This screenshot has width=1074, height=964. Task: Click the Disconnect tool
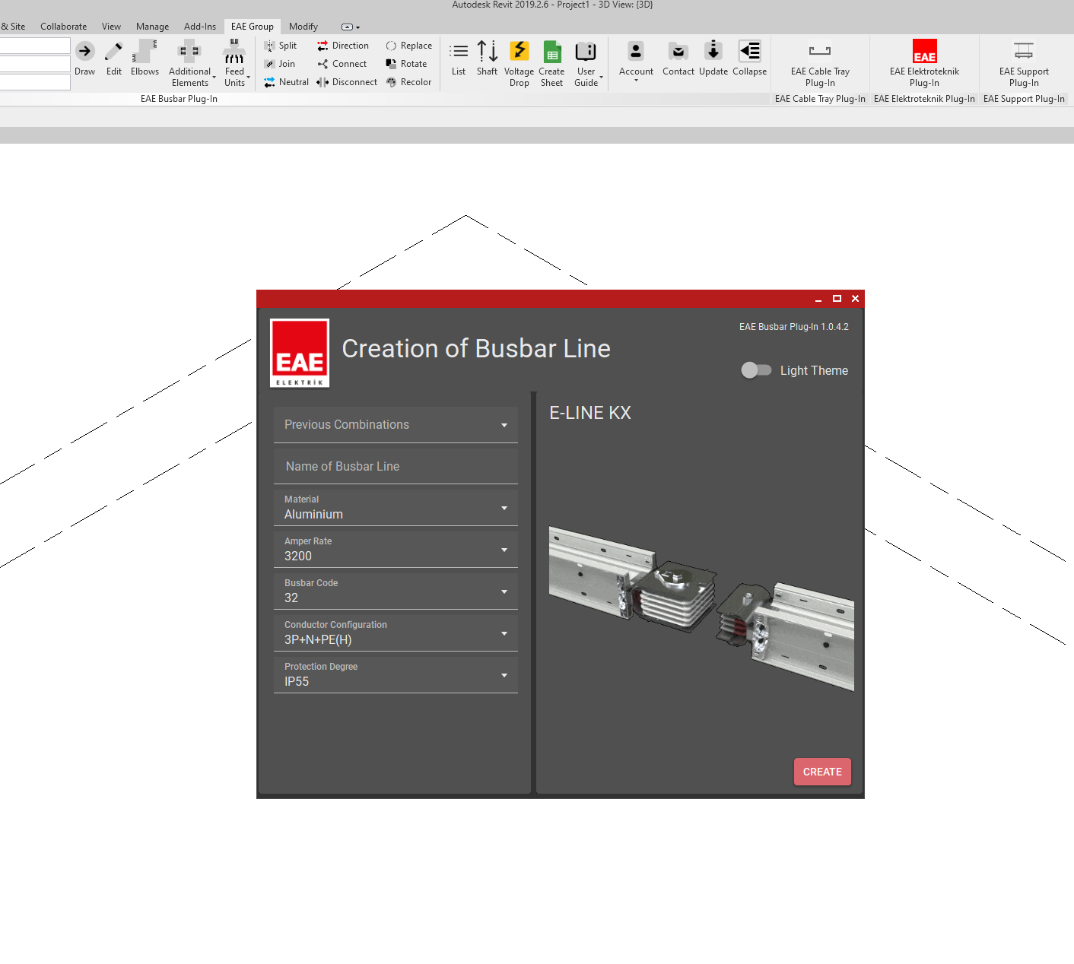[x=347, y=82]
